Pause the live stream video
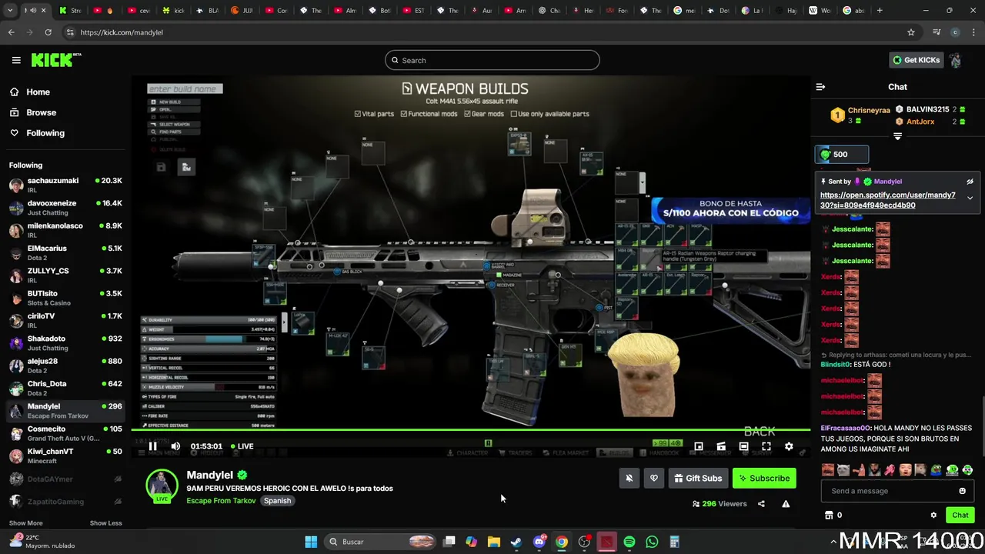 point(152,446)
